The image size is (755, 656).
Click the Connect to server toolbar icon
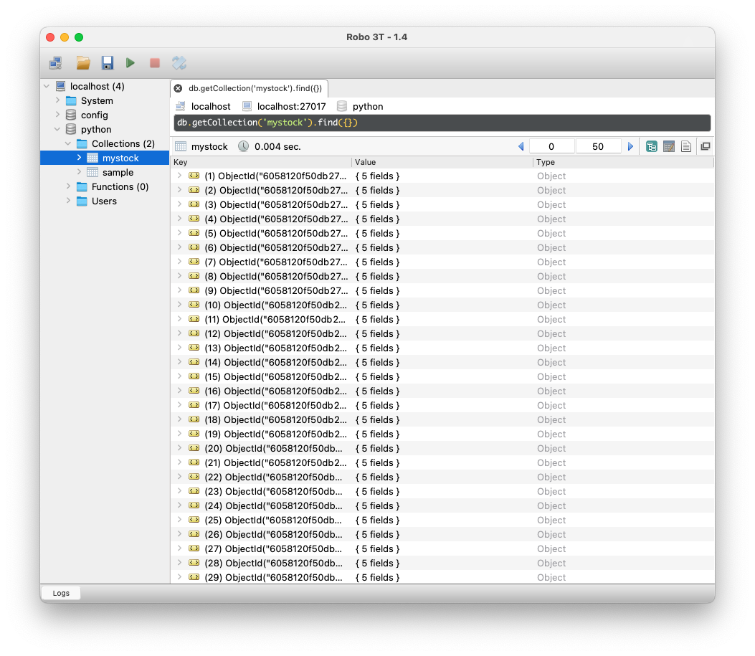[56, 63]
